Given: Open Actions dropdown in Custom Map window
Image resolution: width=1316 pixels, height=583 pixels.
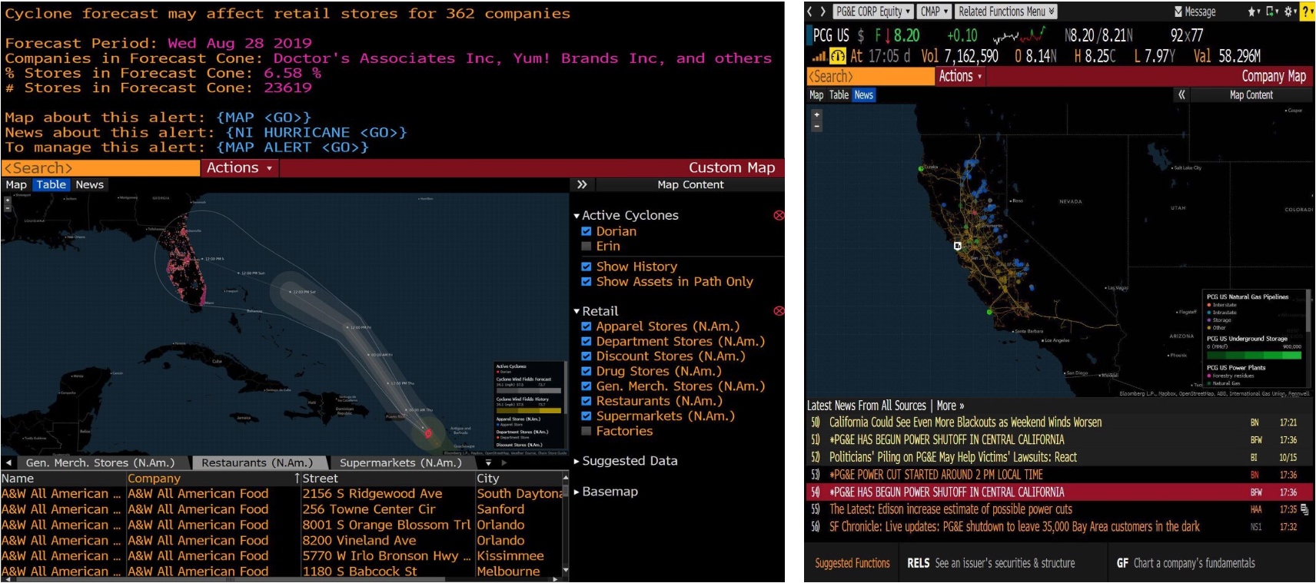Looking at the screenshot, I should [x=239, y=167].
